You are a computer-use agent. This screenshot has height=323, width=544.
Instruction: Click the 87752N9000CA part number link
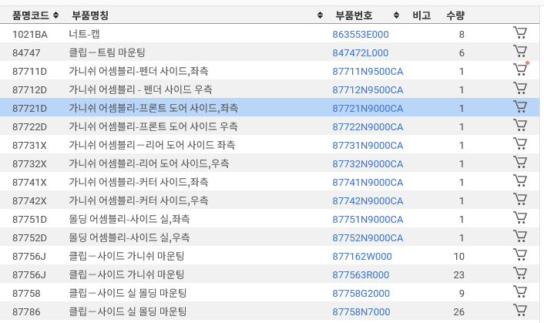[368, 238]
